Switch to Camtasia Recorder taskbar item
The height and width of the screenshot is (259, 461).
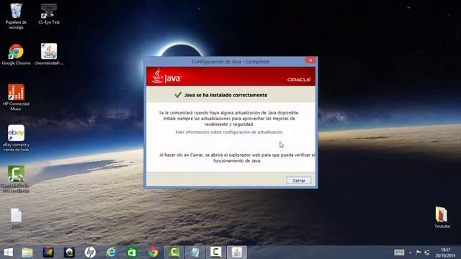pos(216,253)
